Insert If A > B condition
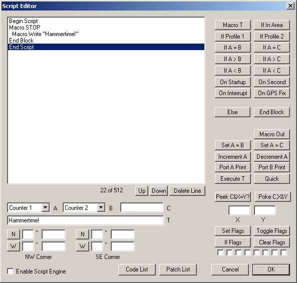297x283 pixels. pos(232,59)
